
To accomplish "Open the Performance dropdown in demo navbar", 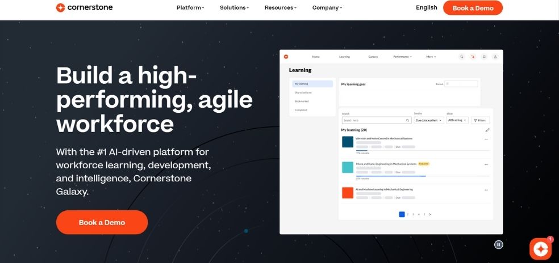I will (403, 57).
